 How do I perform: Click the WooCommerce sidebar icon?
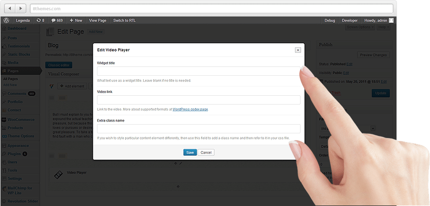4,119
